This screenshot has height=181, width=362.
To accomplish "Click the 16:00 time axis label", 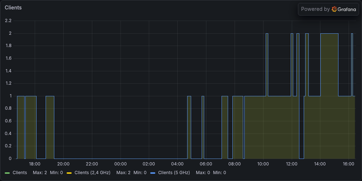I will pyautogui.click(x=349, y=164).
